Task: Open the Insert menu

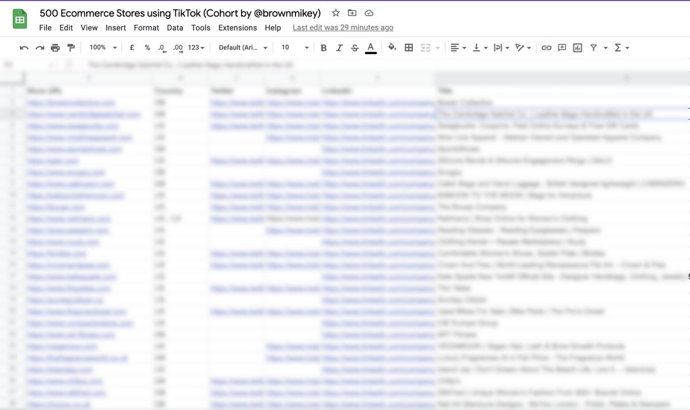Action: click(x=116, y=28)
